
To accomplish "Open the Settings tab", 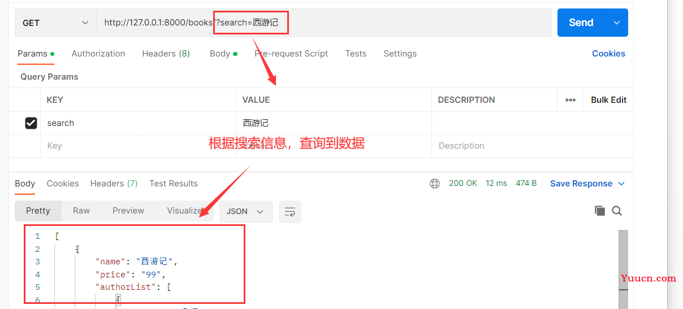I will point(400,54).
